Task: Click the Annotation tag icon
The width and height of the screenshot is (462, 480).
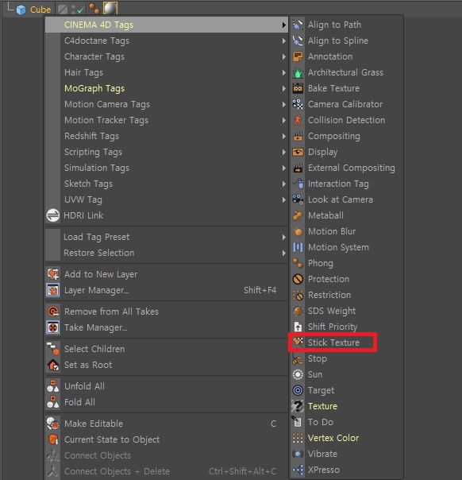Action: 298,56
